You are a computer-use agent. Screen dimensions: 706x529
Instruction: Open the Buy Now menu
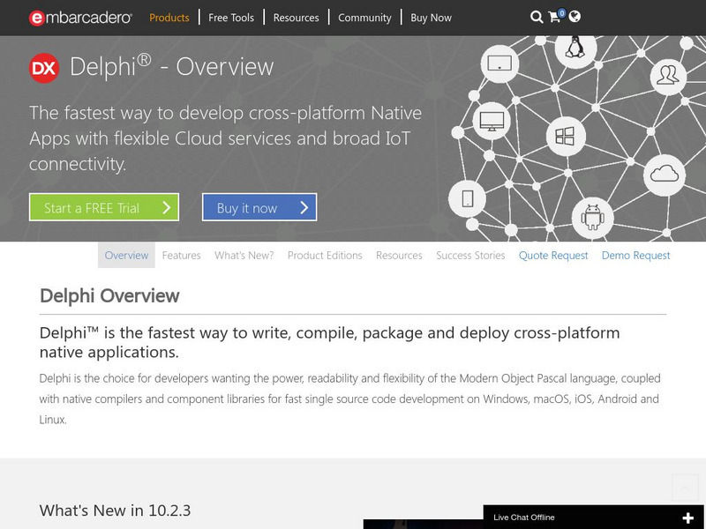click(x=431, y=18)
